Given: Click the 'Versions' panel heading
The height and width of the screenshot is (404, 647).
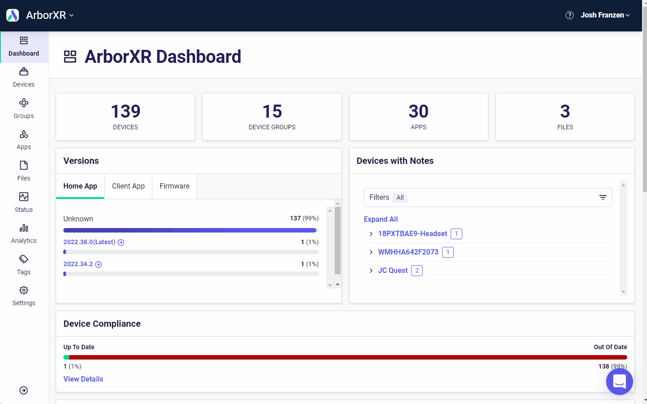Looking at the screenshot, I should point(81,161).
